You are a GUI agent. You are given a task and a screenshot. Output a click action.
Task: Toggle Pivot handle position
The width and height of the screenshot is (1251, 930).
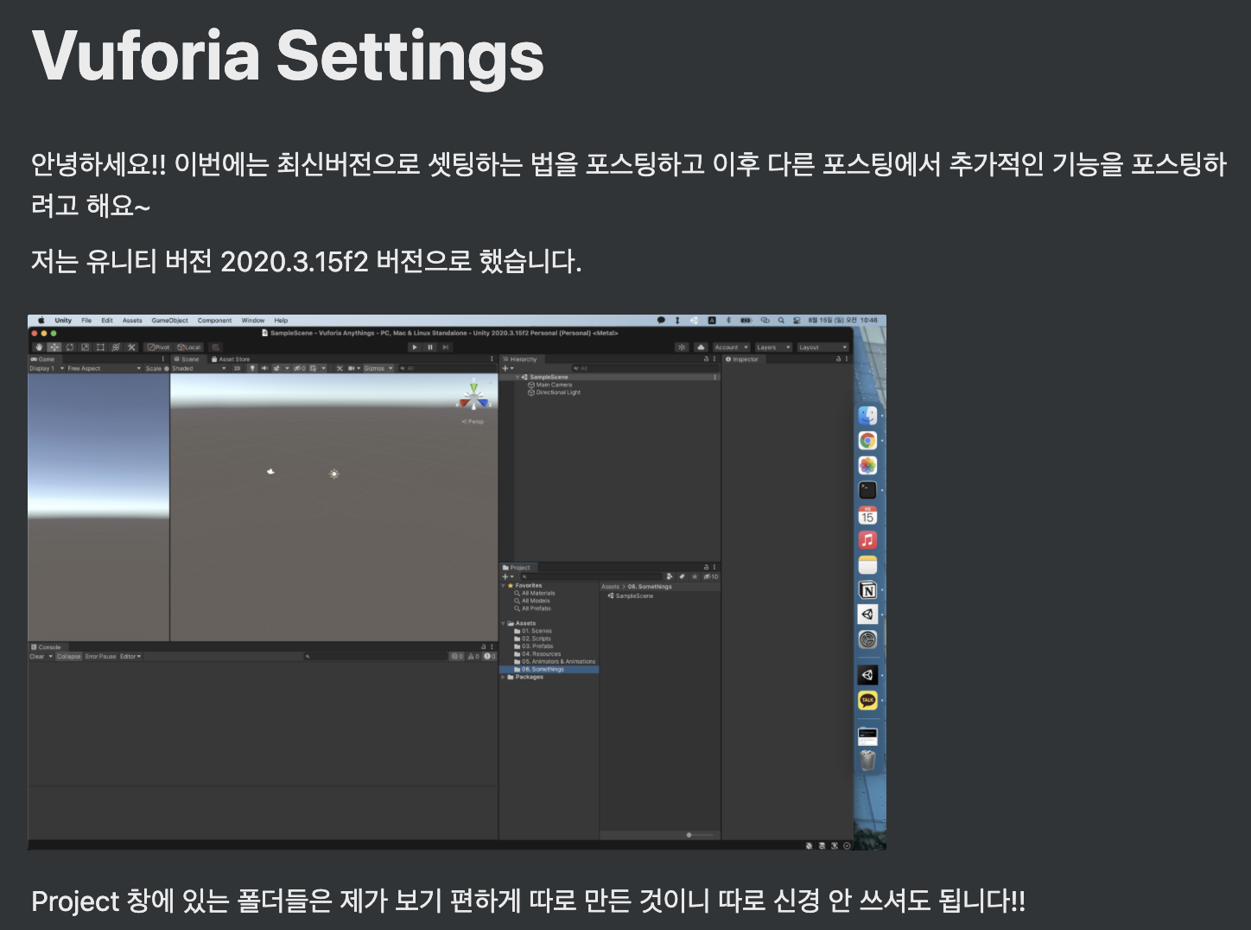(x=158, y=347)
